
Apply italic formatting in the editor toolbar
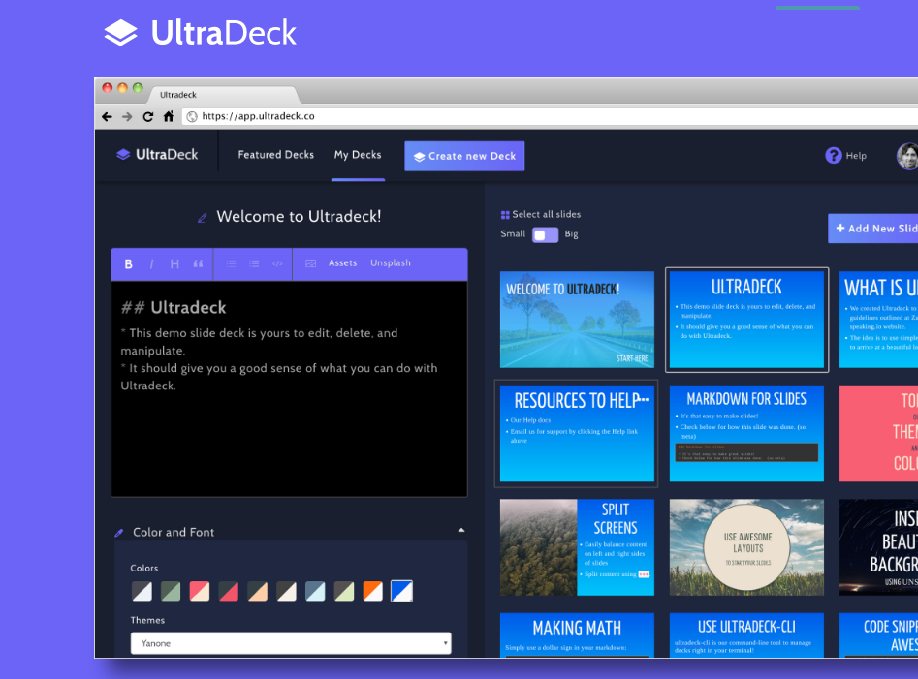151,264
